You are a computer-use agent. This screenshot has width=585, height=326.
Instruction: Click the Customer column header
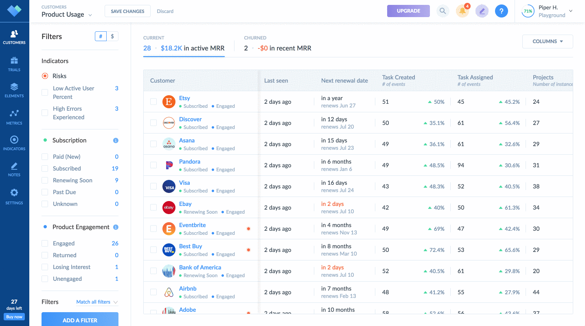click(x=162, y=81)
